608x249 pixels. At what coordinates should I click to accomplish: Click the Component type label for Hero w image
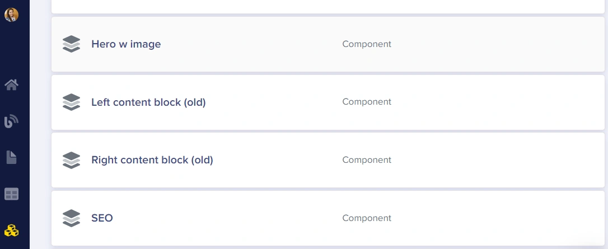click(367, 44)
